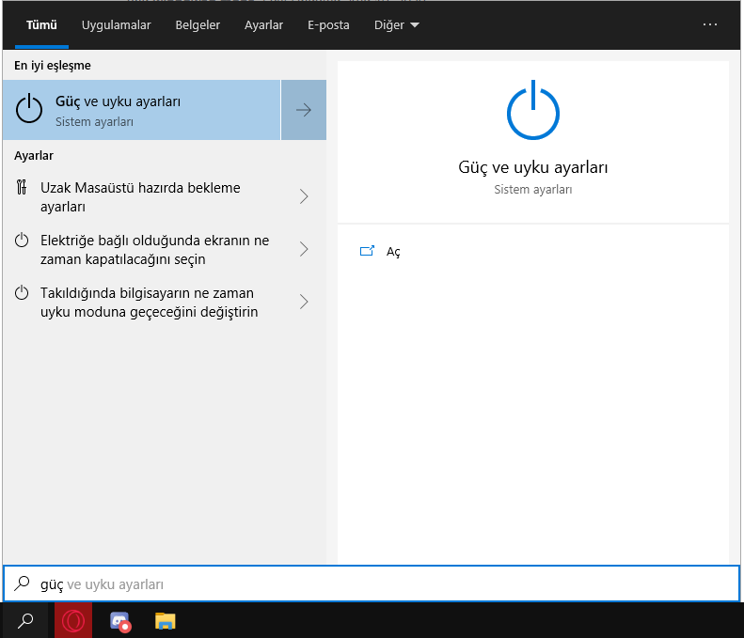
Task: Click Sistem ayarları subtitle in preview pane
Action: (x=533, y=190)
